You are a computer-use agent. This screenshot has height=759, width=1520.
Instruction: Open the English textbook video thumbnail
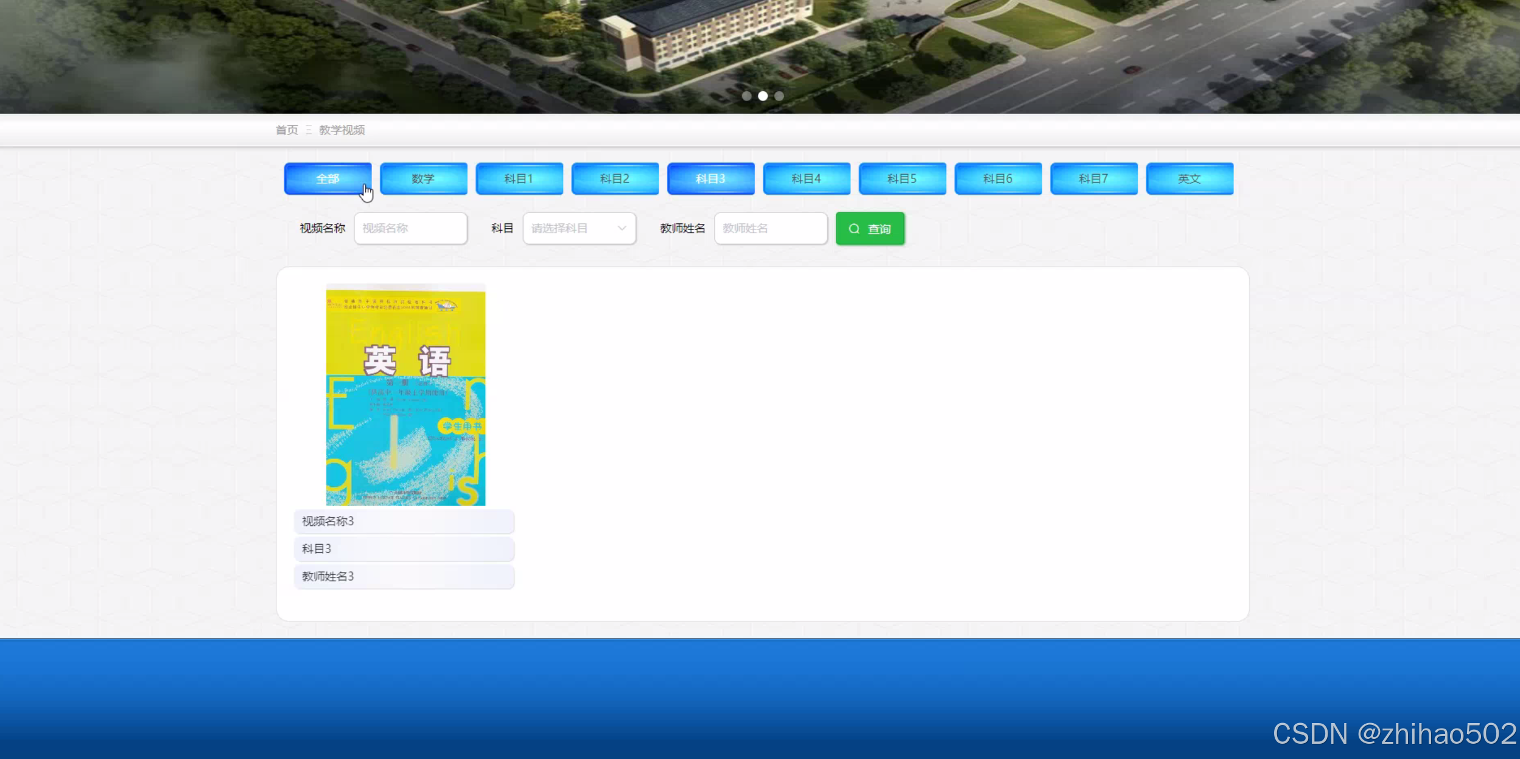click(x=405, y=396)
